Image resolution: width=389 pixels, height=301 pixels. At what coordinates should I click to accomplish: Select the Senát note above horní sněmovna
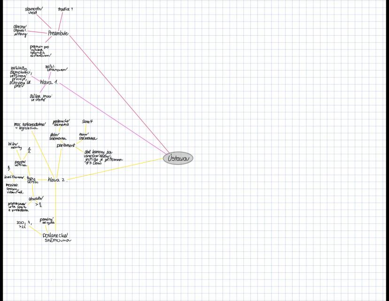(87, 121)
